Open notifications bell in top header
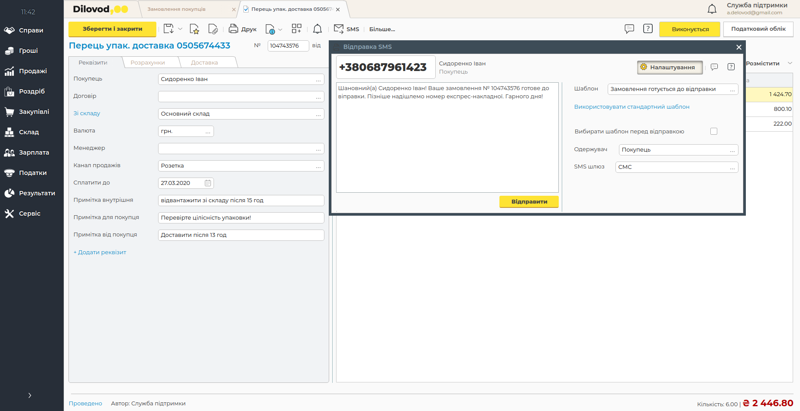 712,9
